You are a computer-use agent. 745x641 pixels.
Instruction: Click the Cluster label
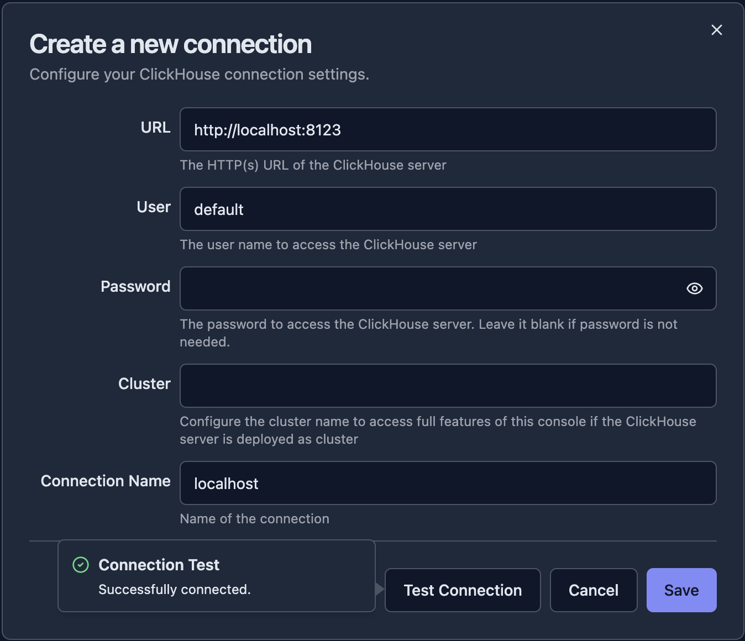pyautogui.click(x=144, y=383)
